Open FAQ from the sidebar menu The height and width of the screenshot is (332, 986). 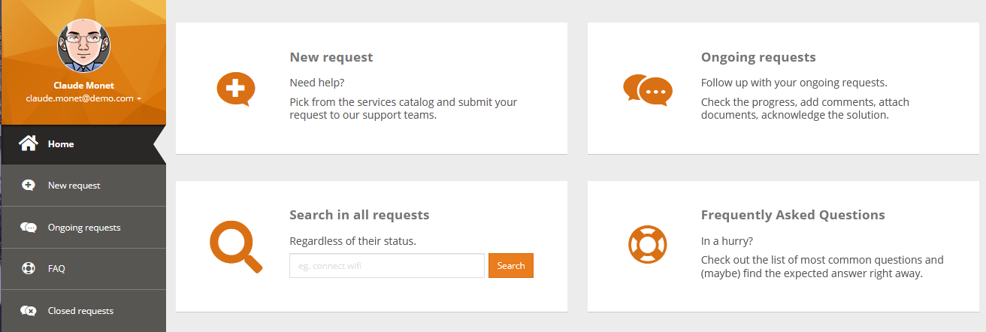pos(56,268)
